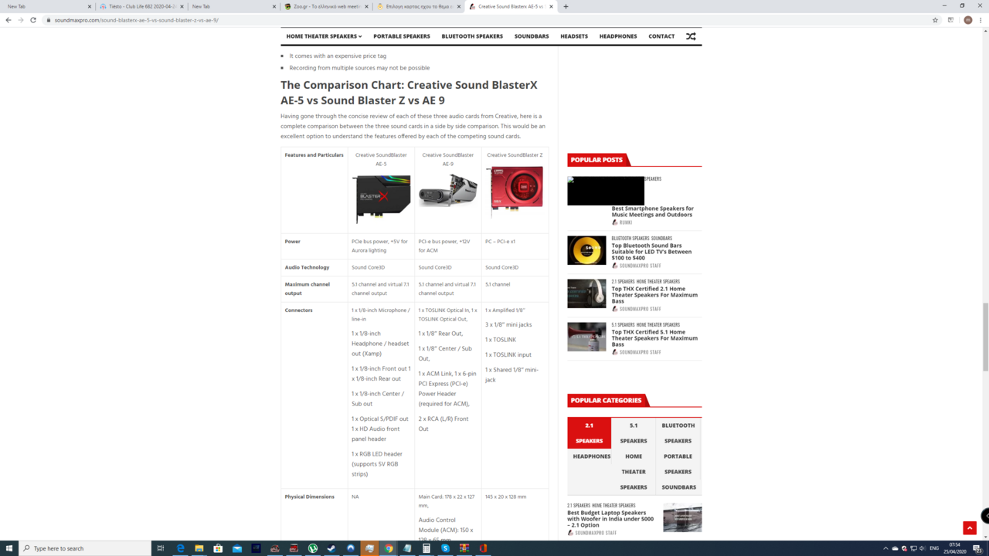
Task: Select 2.1 Speakers category button
Action: click(x=589, y=433)
